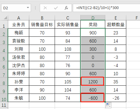Screen dimensions: 140x109
Task: Click excess quantity cell showing -3
Action: (116, 57)
